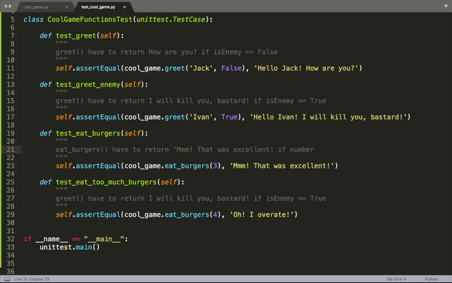
Task: Open the Python syntax selector
Action: 432,279
